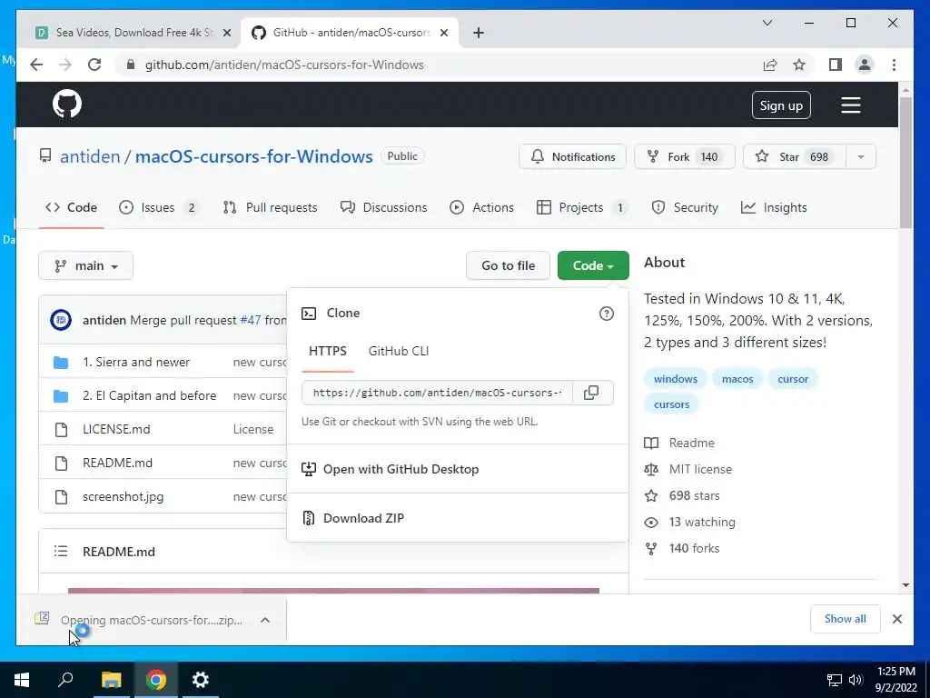This screenshot has height=698, width=930.
Task: Open the Insights tab
Action: pos(774,207)
